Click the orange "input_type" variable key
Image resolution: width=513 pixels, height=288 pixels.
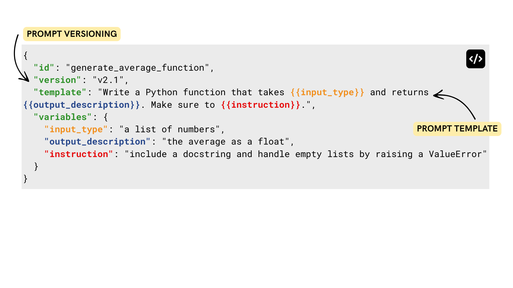click(x=76, y=129)
